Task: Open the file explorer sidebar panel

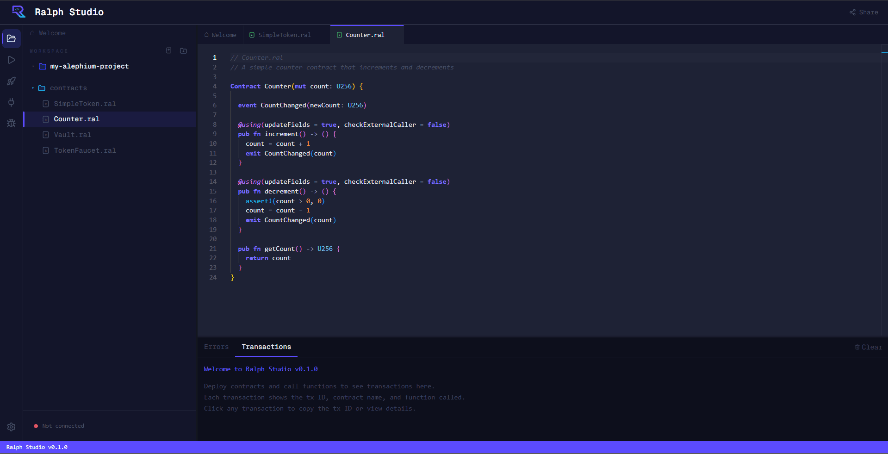Action: coord(11,38)
